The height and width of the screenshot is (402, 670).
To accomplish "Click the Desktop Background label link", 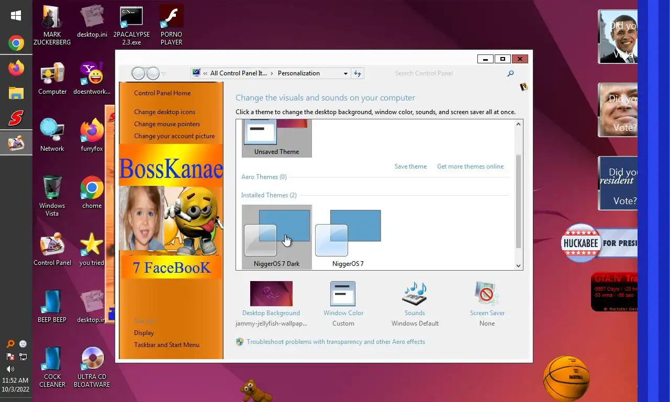I will coord(271,313).
